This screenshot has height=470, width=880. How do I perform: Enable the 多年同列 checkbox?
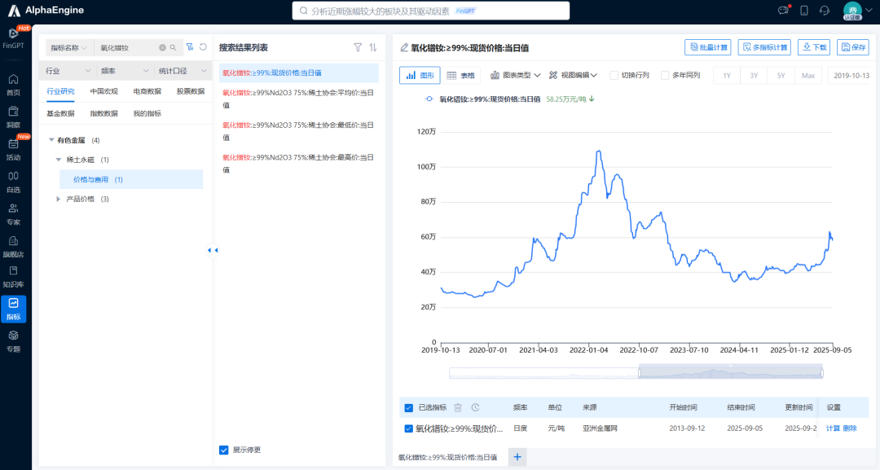665,75
